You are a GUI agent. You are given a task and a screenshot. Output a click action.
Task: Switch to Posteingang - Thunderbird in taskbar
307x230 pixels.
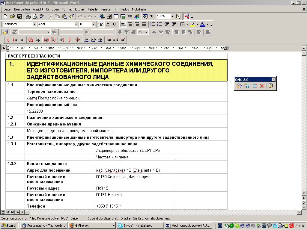point(44,226)
